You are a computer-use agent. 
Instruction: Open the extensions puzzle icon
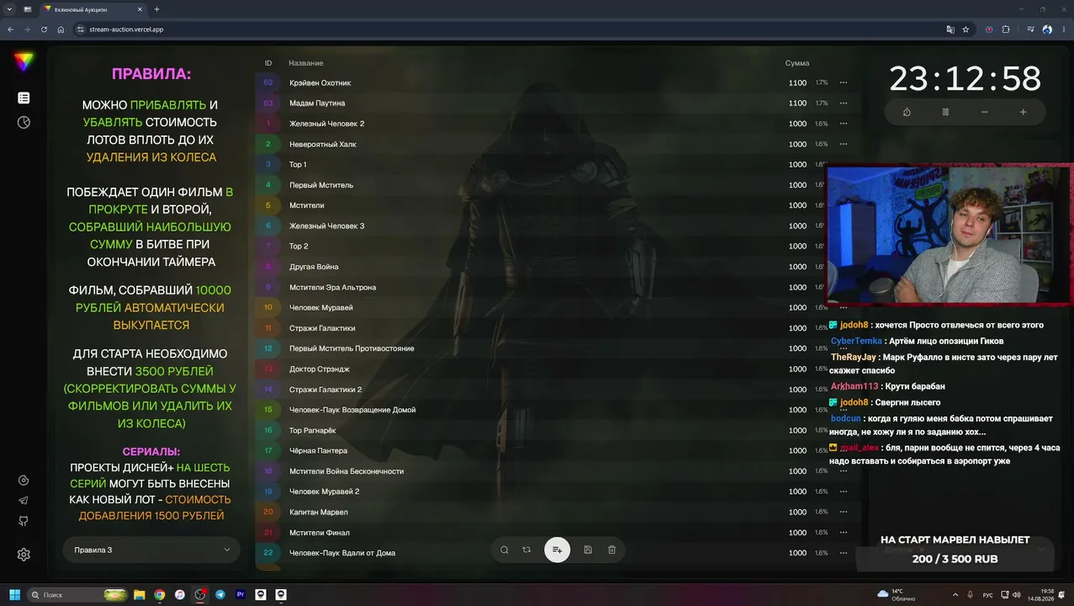1006,29
